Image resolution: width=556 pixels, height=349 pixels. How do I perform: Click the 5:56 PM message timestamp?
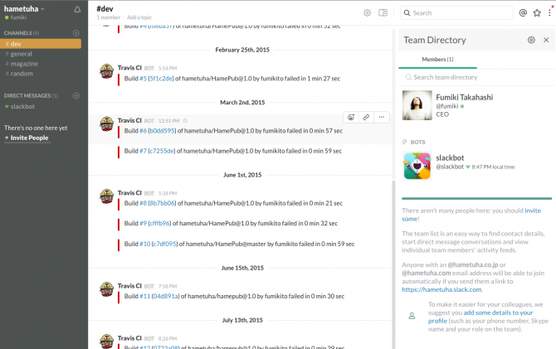point(168,68)
